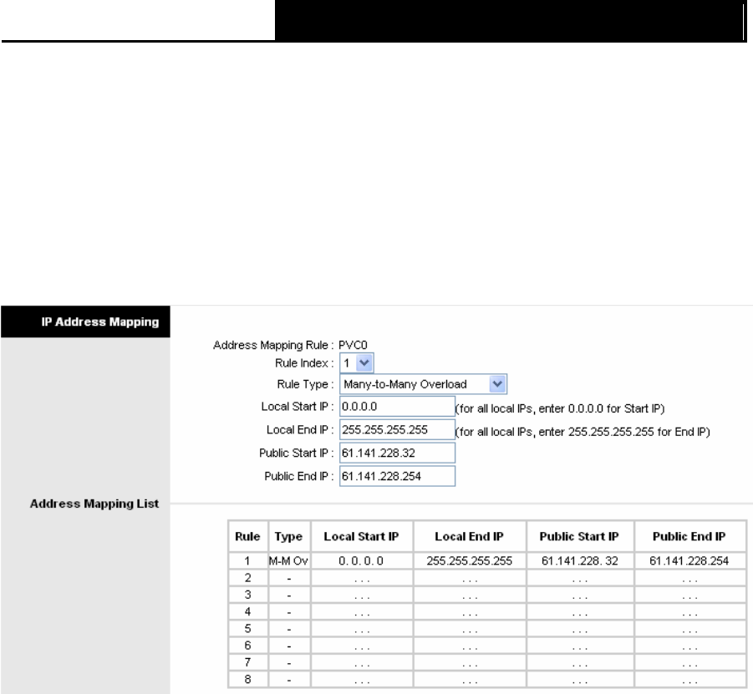Click the Local End IP input field
The height and width of the screenshot is (694, 753).
click(x=397, y=429)
